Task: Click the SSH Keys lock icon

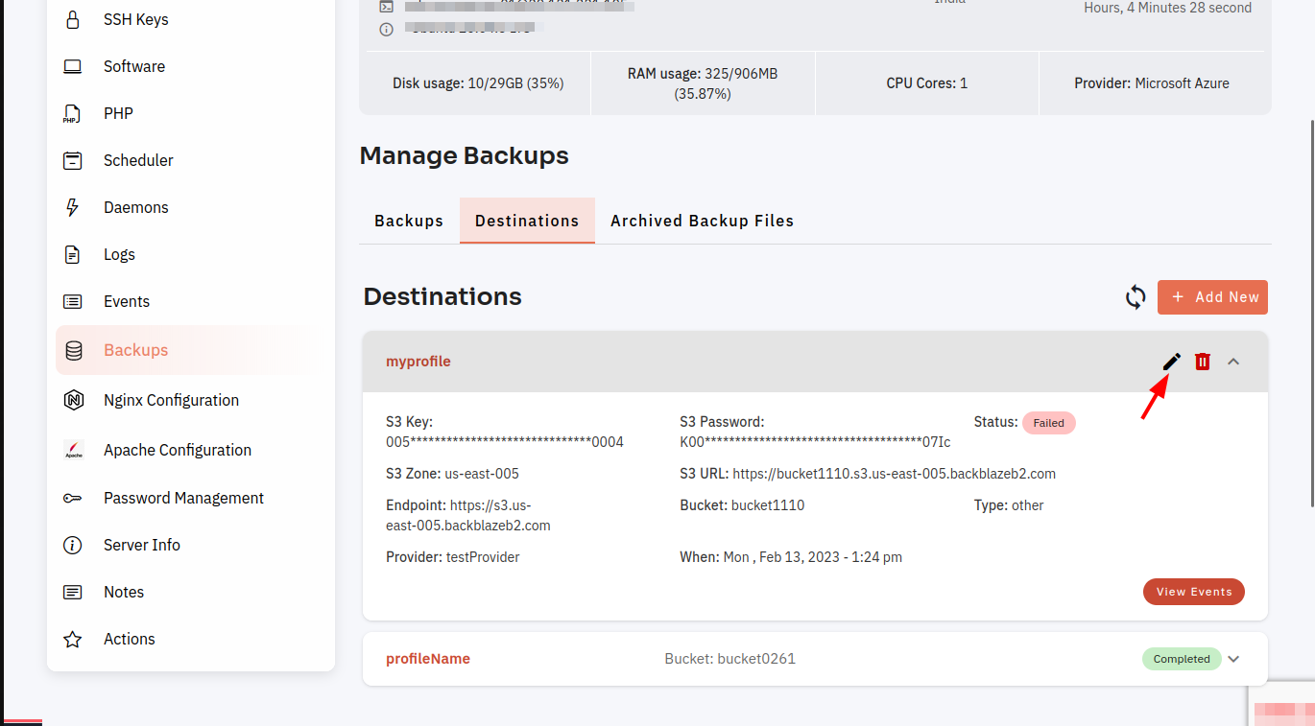Action: coord(73,19)
